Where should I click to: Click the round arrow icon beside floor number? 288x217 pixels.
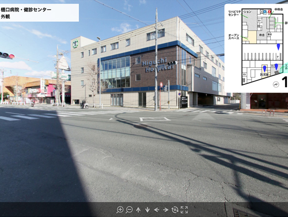(x=276, y=84)
